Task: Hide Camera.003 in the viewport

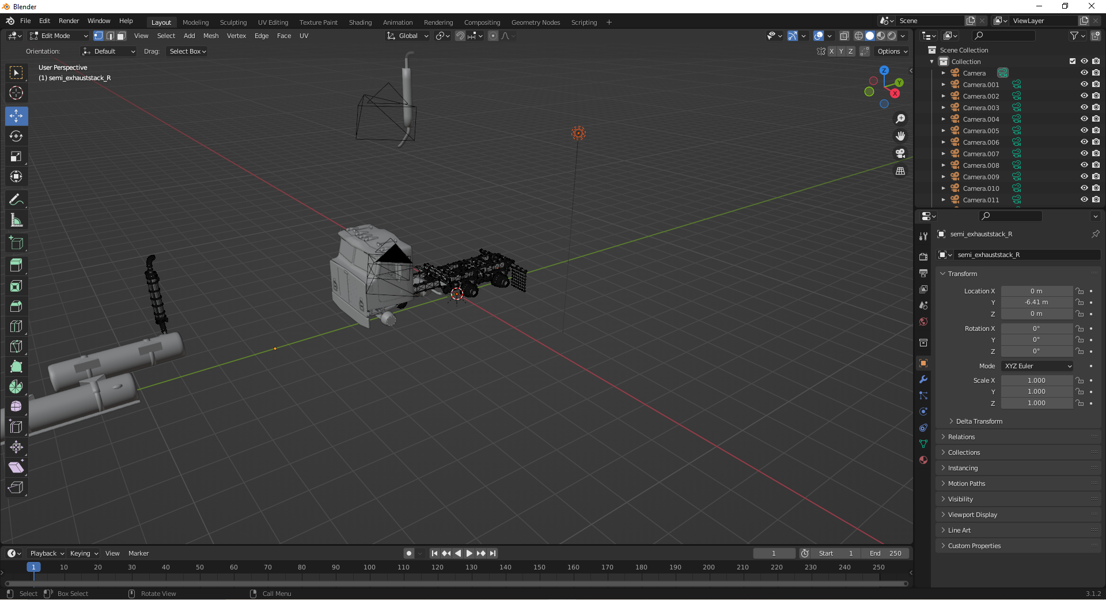Action: coord(1084,107)
